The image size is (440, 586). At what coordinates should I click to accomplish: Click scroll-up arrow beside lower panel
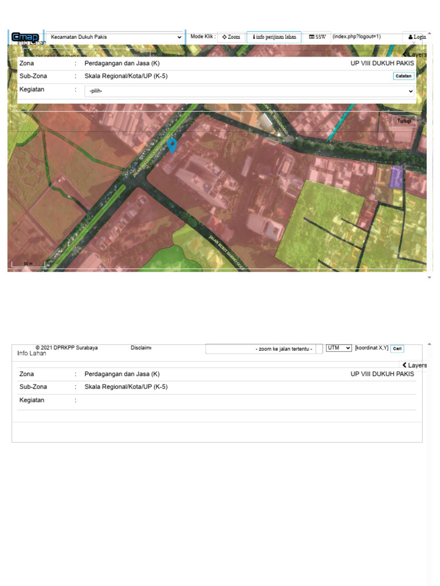[430, 344]
